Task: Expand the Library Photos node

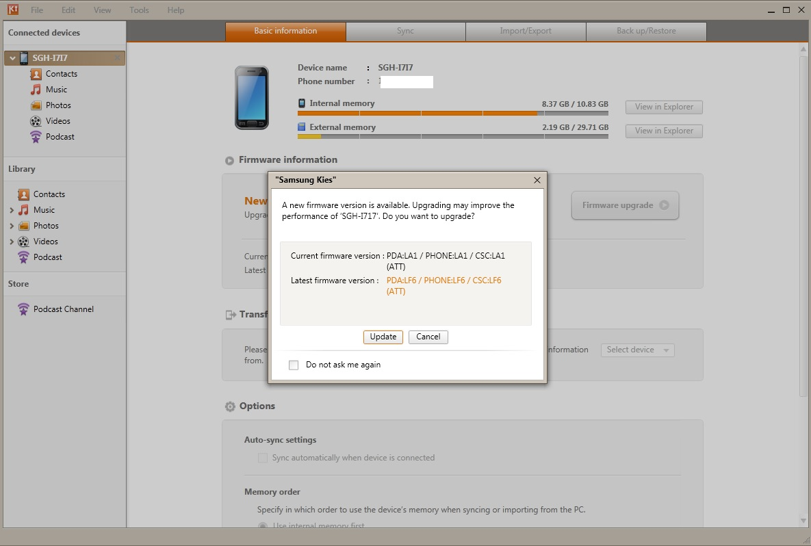Action: (x=12, y=226)
